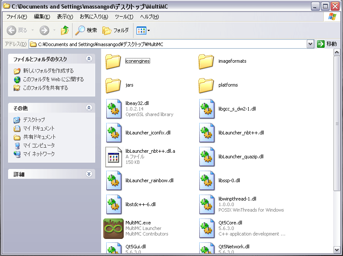Viewport: 343px width, 256px height.
Task: Select the libLauncher_iconfix.dll file icon
Action: [114, 133]
